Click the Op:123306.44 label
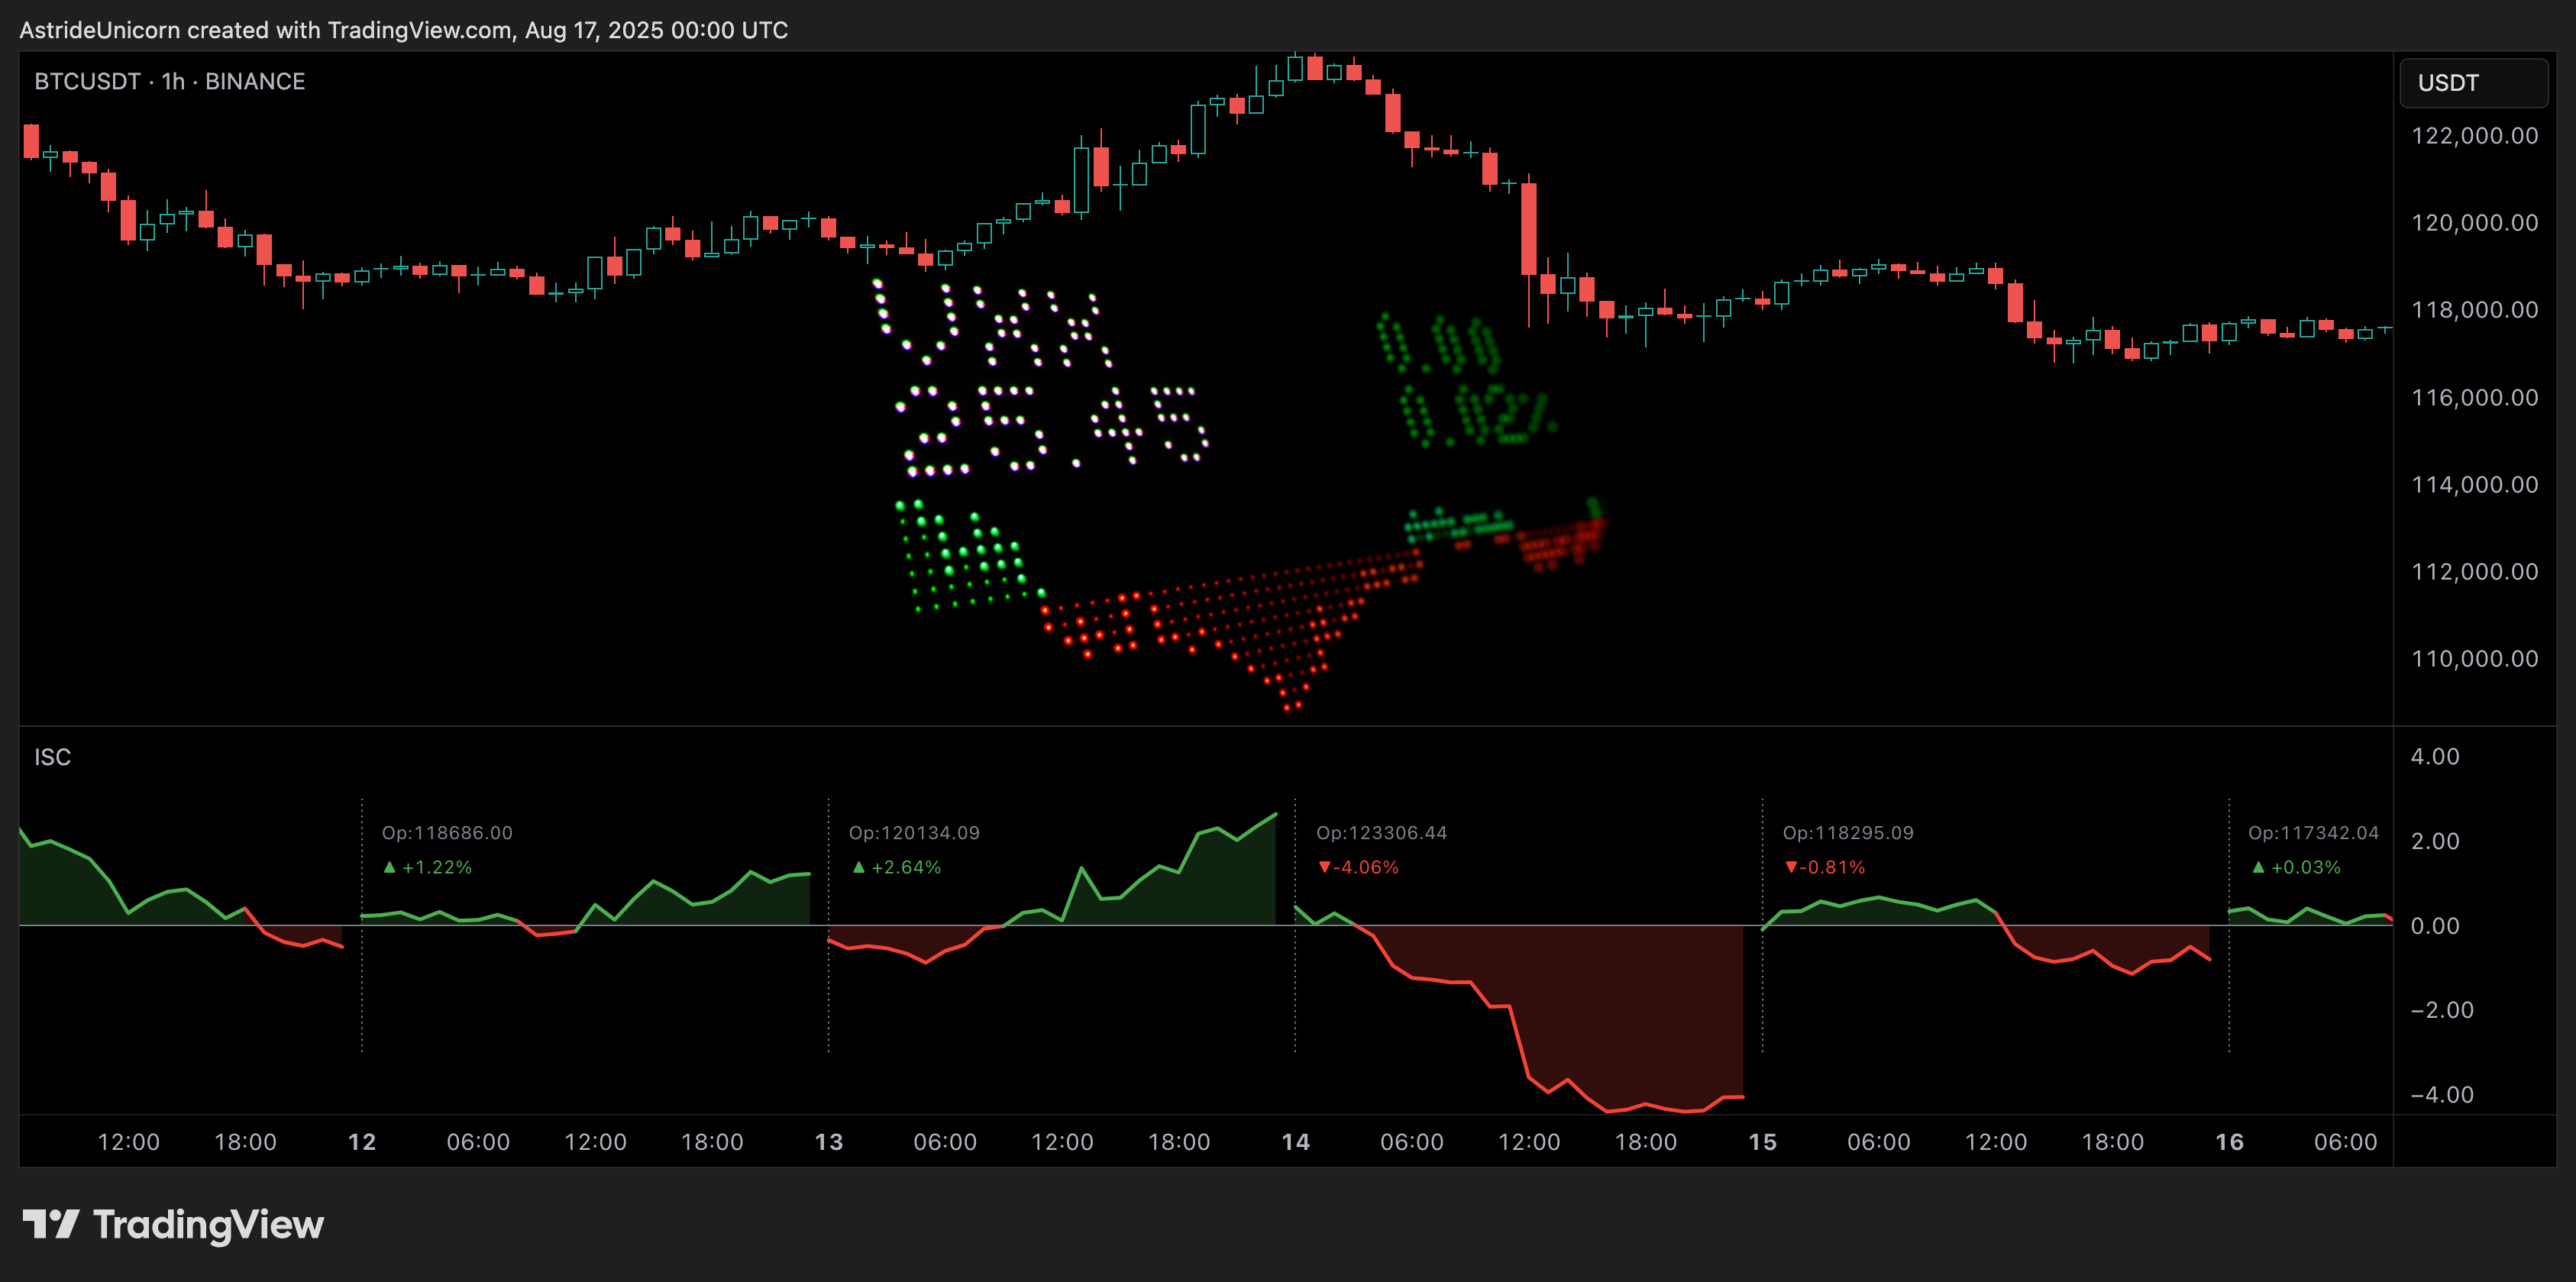The height and width of the screenshot is (1282, 2576). pyautogui.click(x=1382, y=833)
